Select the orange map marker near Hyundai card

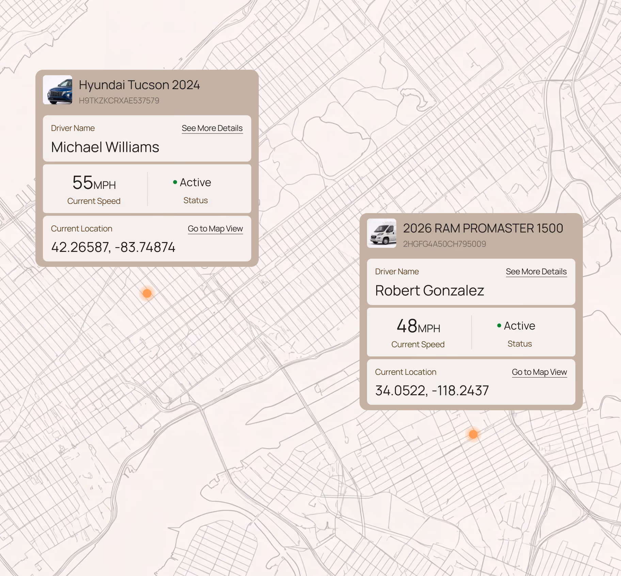(x=147, y=293)
